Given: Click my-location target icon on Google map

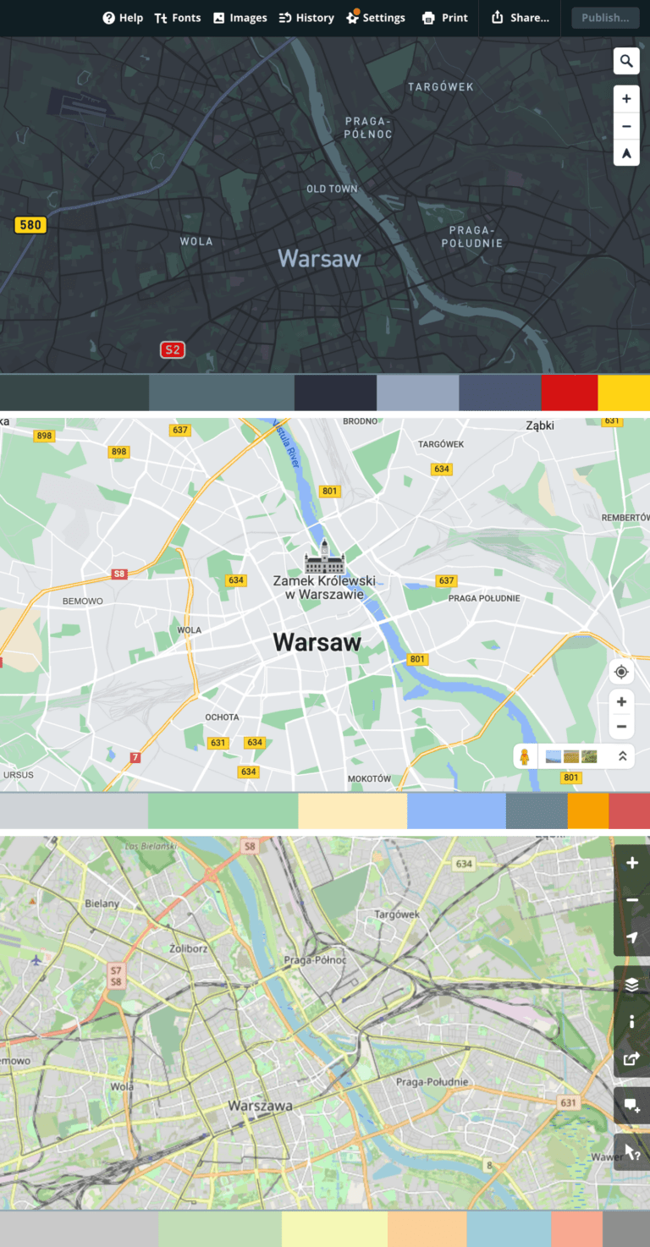Looking at the screenshot, I should 621,672.
